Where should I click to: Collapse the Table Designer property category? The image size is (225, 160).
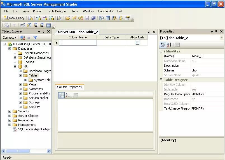point(161,80)
